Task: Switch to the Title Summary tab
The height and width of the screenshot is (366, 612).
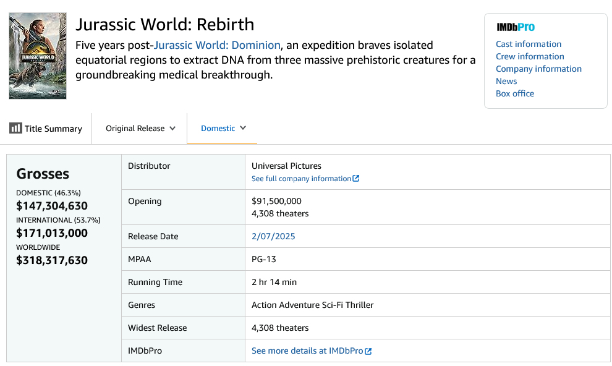Action: pos(46,129)
